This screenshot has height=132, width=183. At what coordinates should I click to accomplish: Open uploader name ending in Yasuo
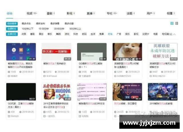[x=52, y=76]
